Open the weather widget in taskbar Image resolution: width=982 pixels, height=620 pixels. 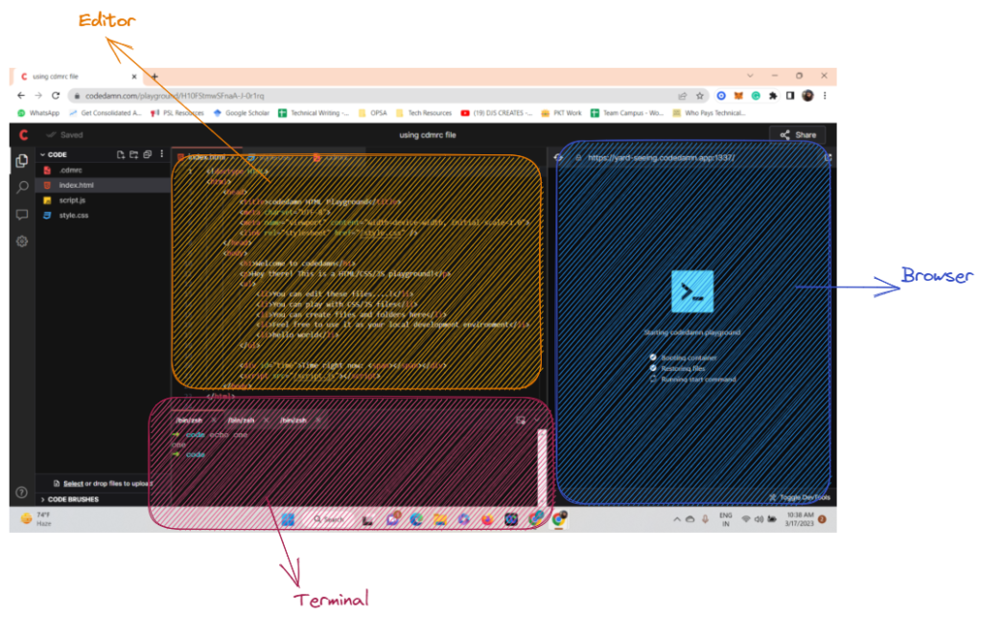pos(35,519)
